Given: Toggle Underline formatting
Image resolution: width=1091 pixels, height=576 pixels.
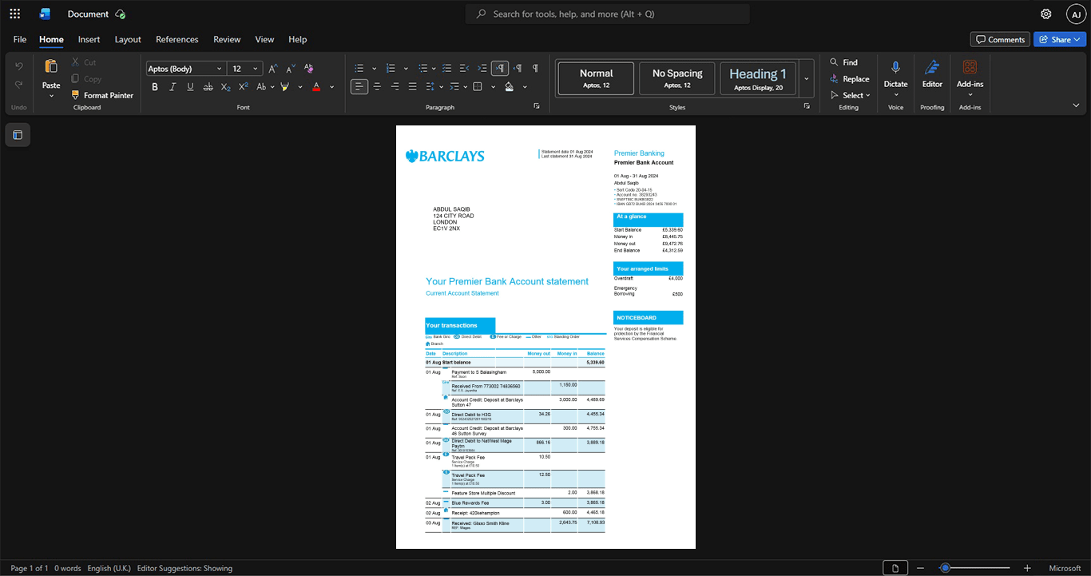Looking at the screenshot, I should (x=190, y=86).
